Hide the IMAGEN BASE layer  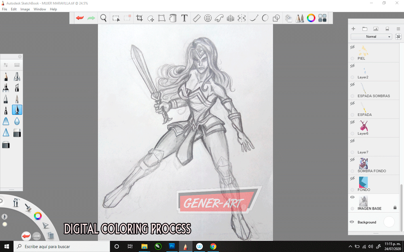[352, 197]
